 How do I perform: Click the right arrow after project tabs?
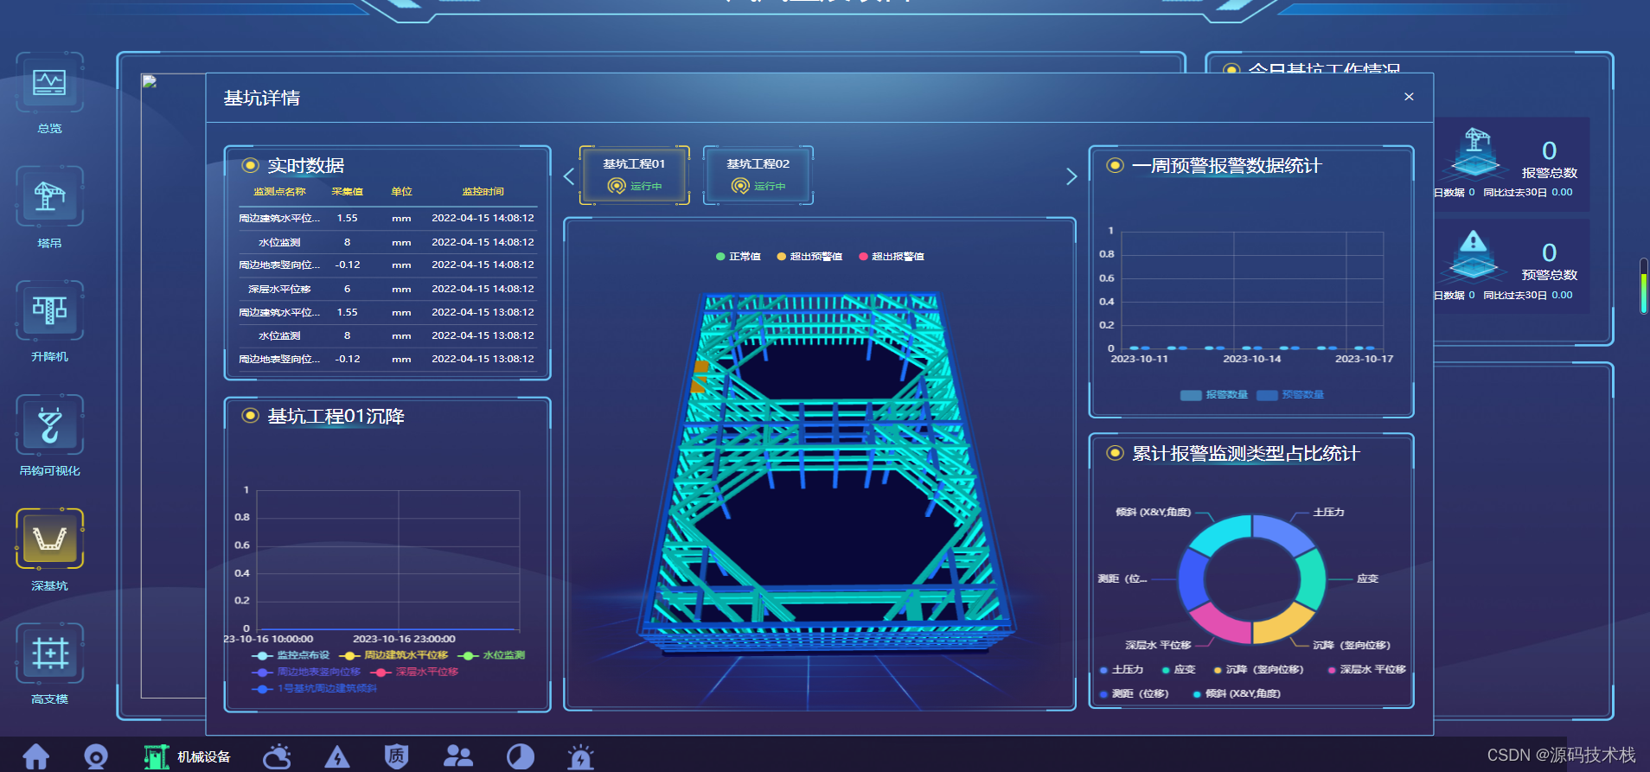click(x=1071, y=176)
